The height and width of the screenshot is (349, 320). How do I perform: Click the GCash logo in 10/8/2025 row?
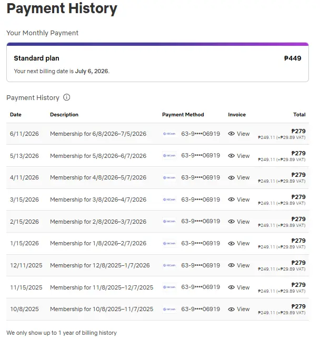click(169, 309)
